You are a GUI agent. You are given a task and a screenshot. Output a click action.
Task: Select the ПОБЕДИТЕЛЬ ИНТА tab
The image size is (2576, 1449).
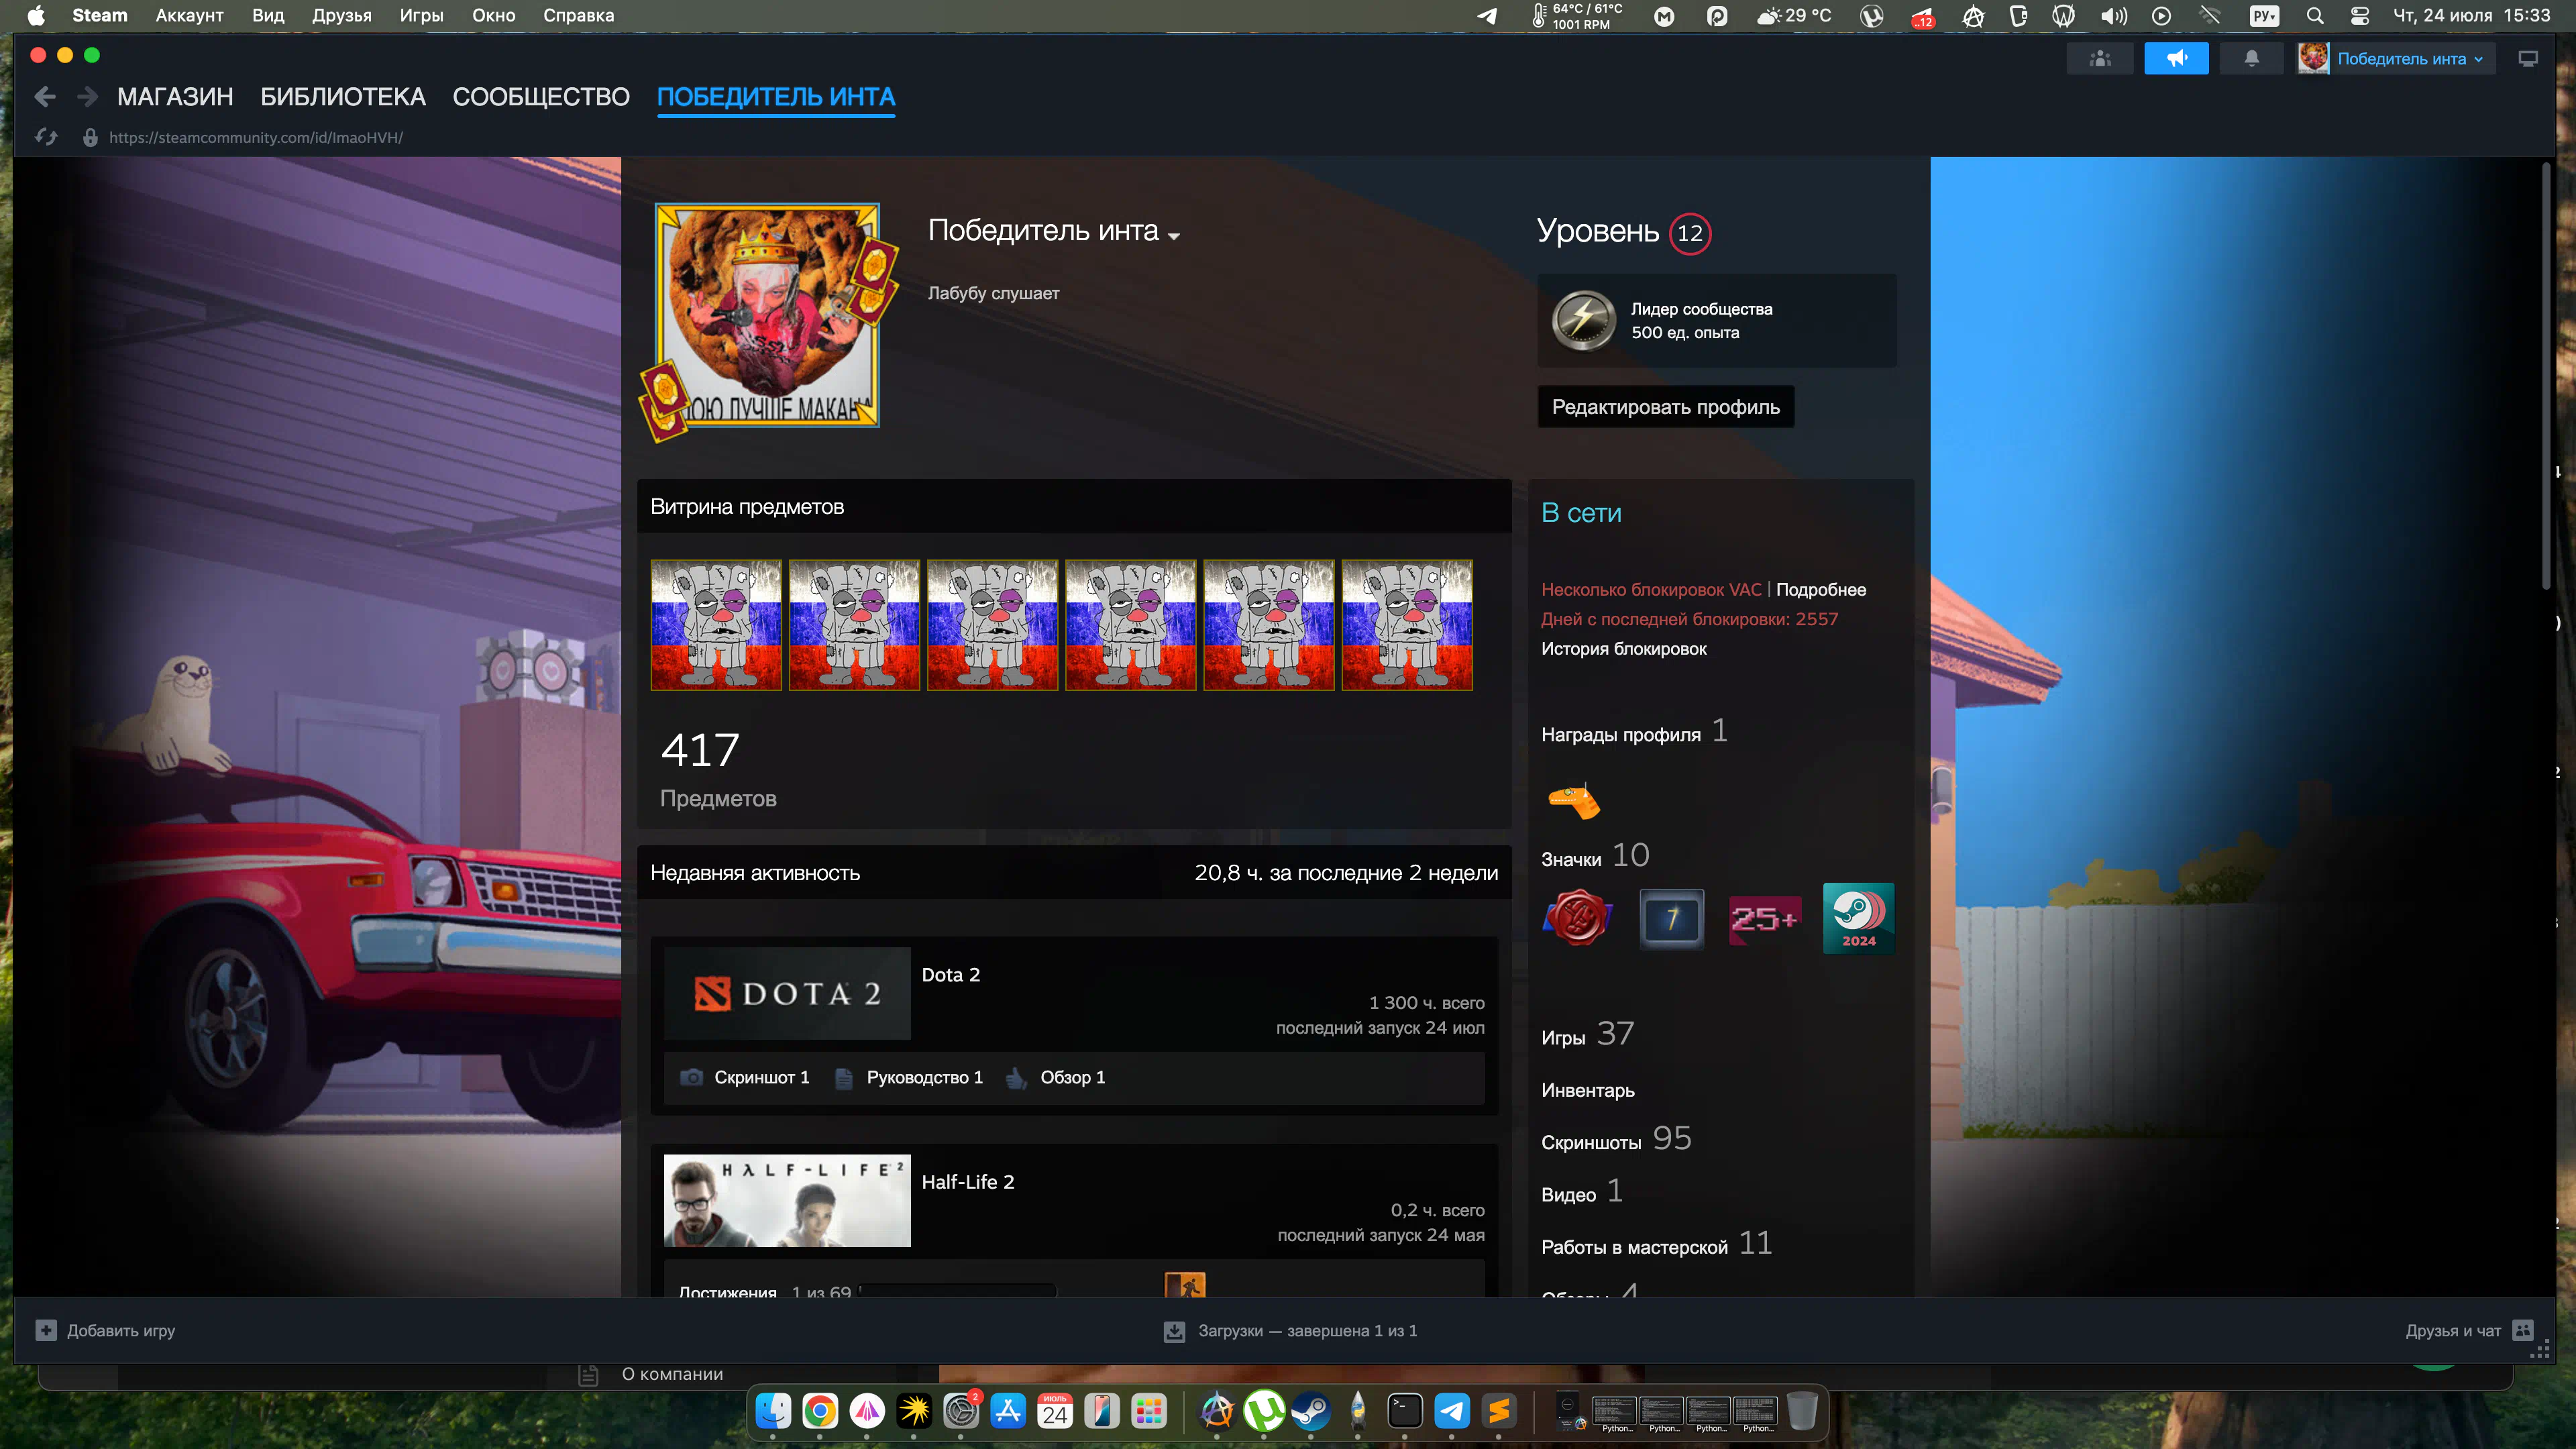(776, 97)
